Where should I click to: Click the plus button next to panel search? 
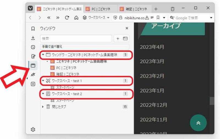(118, 39)
